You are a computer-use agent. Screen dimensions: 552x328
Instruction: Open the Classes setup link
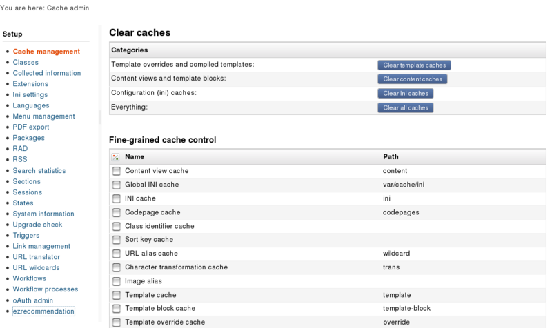coord(26,62)
